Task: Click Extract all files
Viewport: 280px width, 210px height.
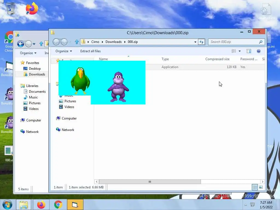Action: (x=90, y=51)
